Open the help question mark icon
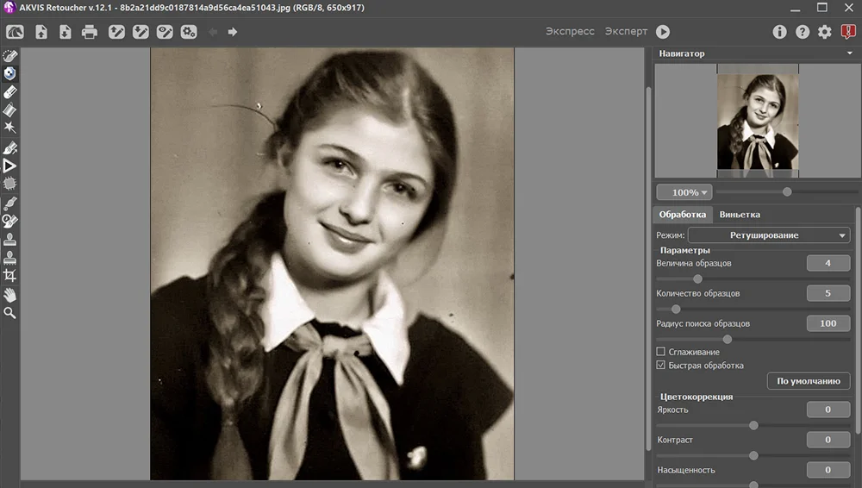 (803, 32)
